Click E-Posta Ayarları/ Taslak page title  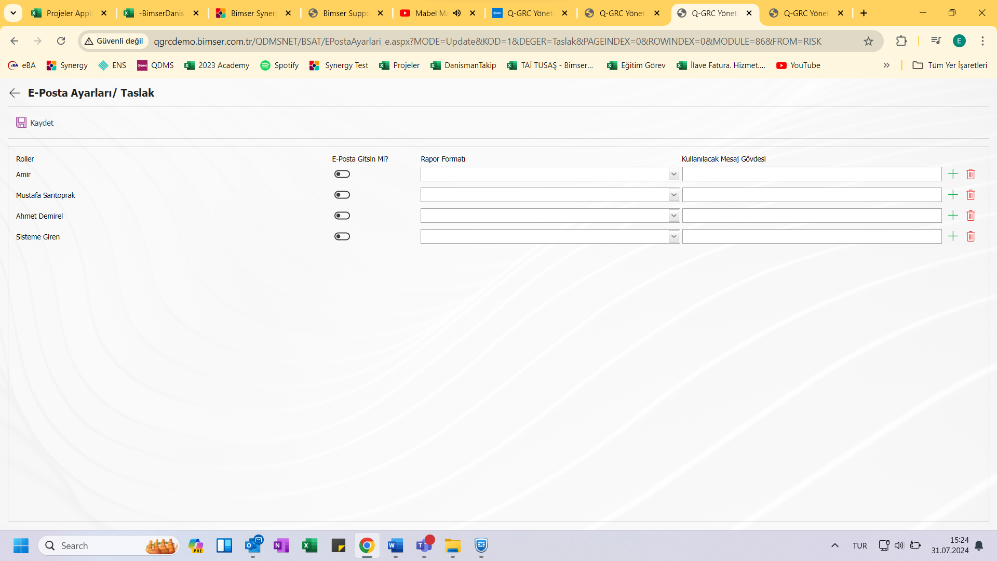[x=91, y=92]
